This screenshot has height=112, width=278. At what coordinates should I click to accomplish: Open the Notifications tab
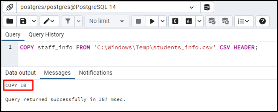(x=96, y=73)
